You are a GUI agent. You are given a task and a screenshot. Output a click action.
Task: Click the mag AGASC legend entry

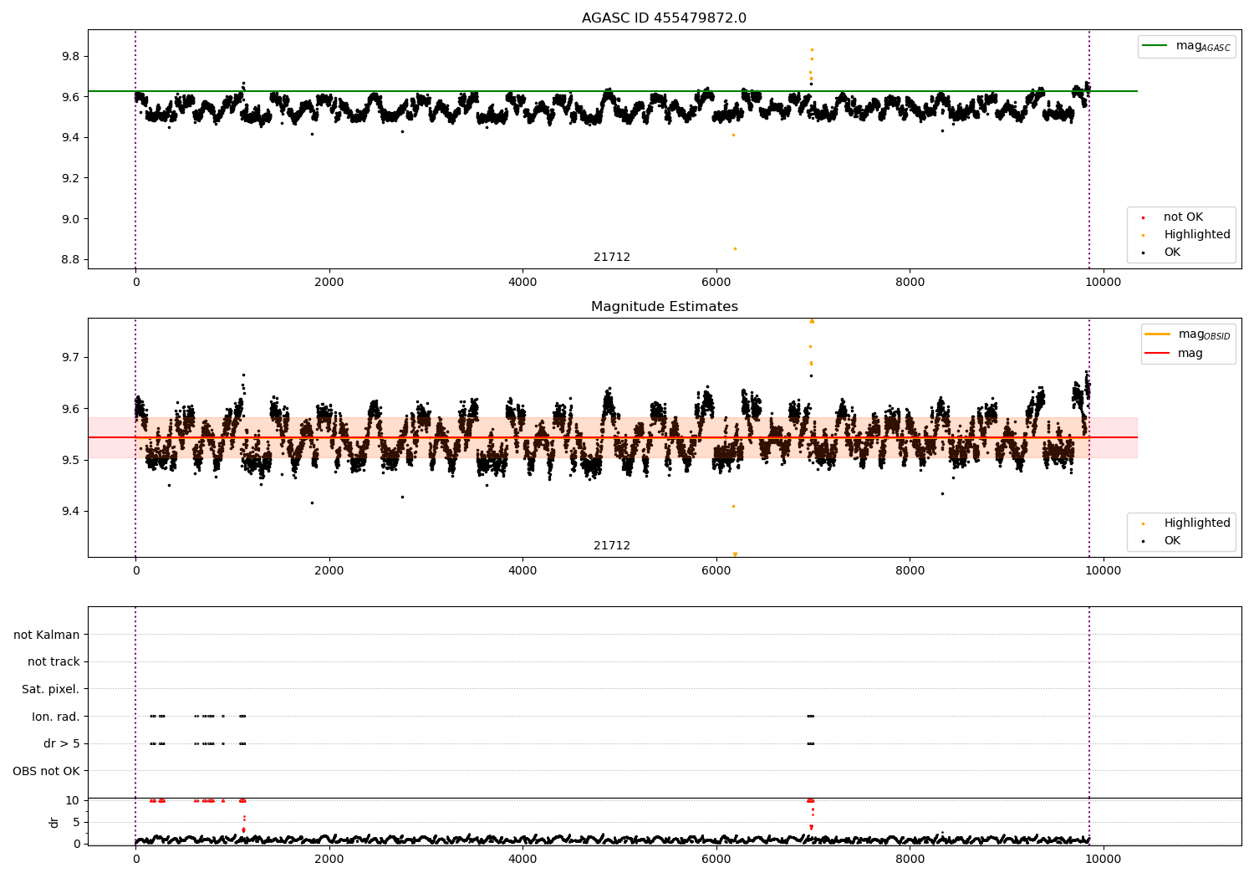click(1186, 46)
